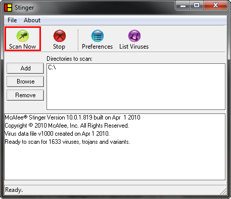Click the green Scan Now icon
This screenshot has width=231, height=199.
[23, 36]
